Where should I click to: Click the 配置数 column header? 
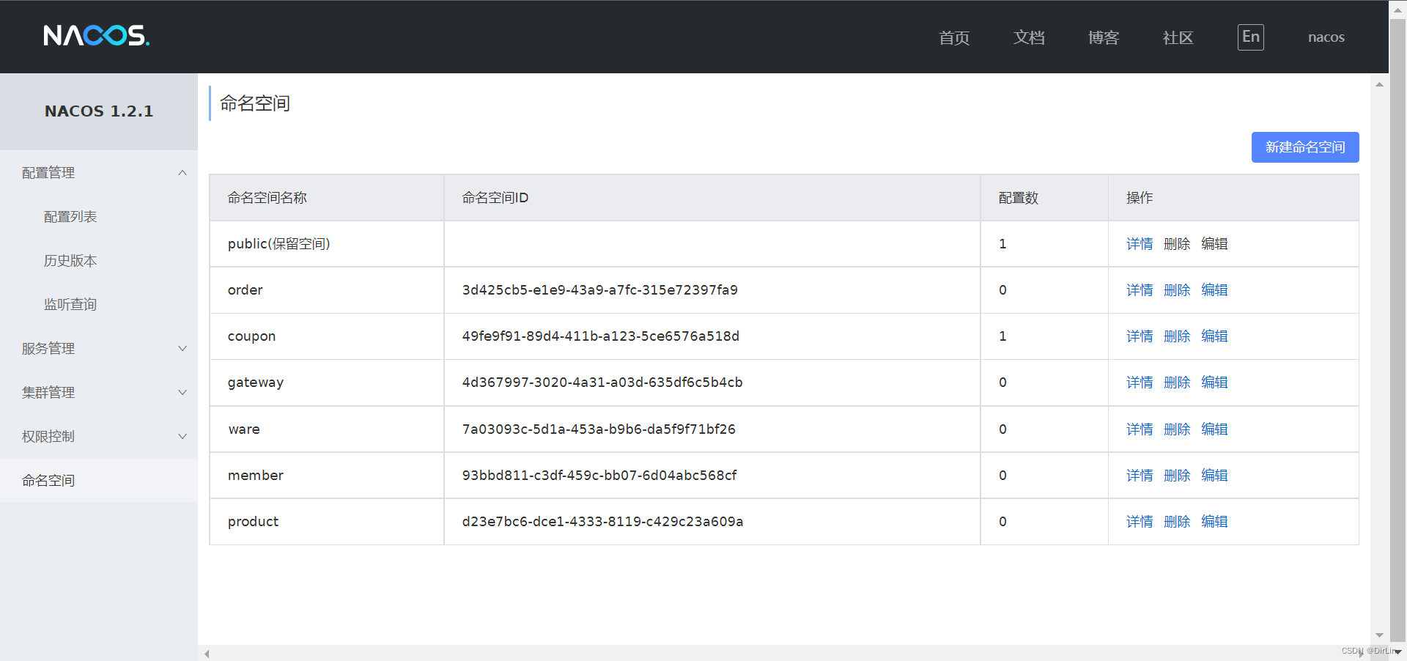click(x=1044, y=198)
